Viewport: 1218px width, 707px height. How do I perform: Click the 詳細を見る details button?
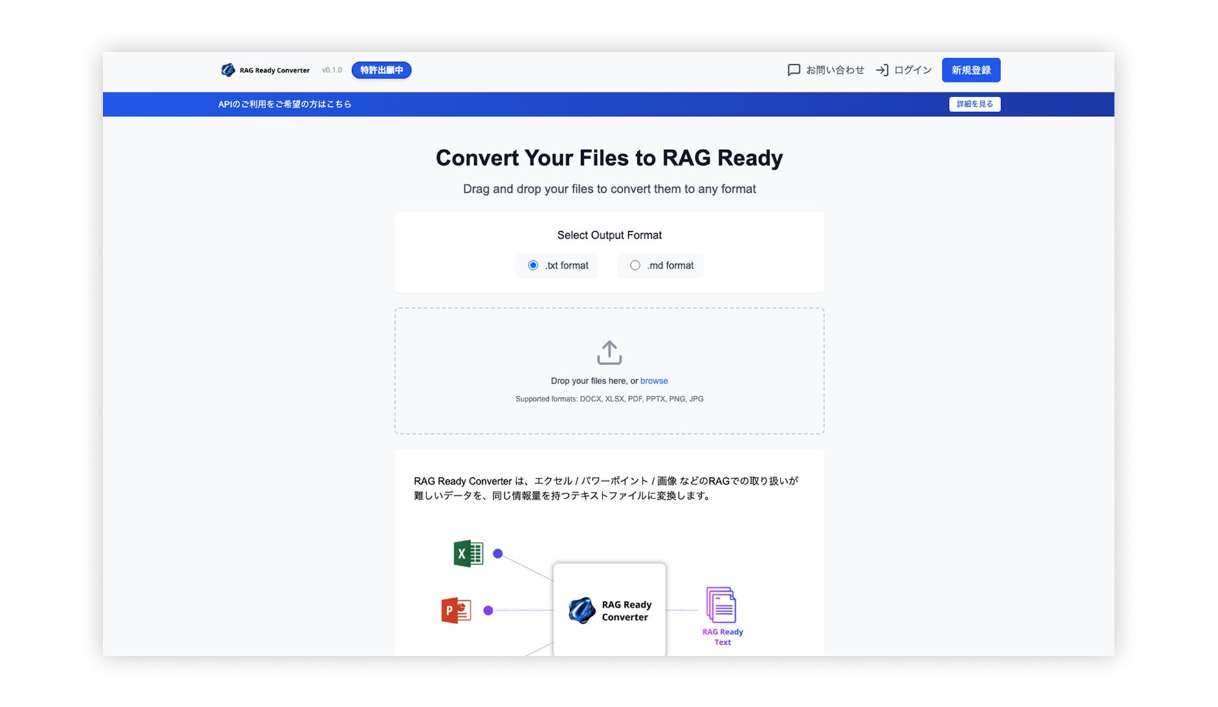975,104
